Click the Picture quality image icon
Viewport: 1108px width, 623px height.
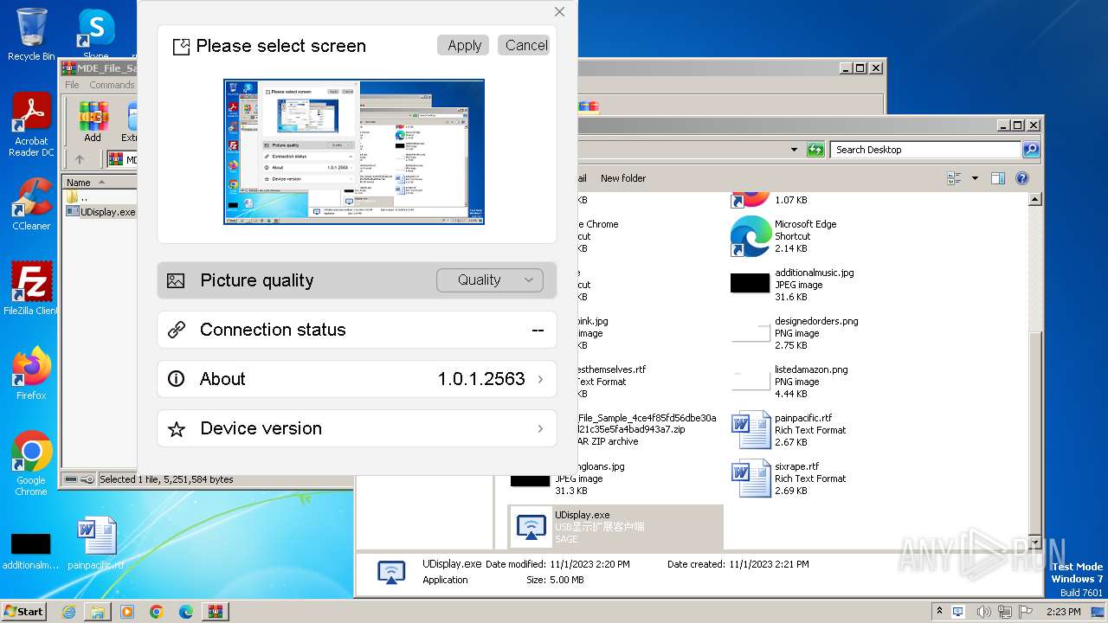pos(176,280)
